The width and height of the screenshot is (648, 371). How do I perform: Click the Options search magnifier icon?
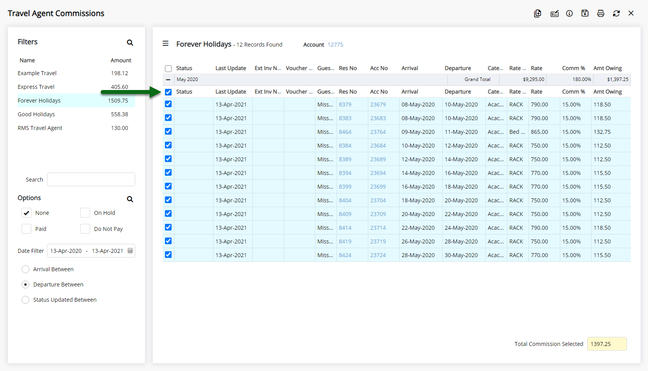click(130, 199)
